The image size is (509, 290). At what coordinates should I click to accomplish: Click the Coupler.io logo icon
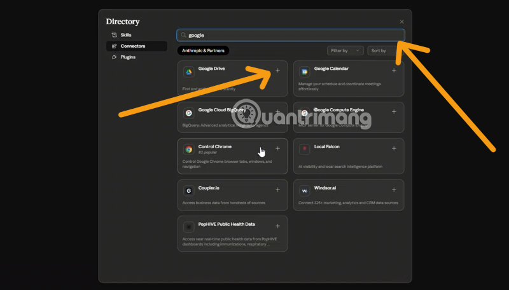coord(188,191)
